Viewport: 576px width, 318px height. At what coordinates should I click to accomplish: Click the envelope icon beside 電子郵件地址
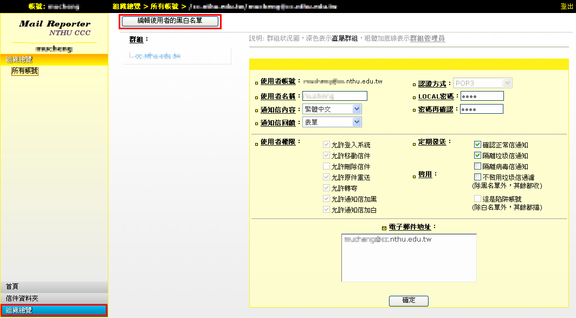384,228
